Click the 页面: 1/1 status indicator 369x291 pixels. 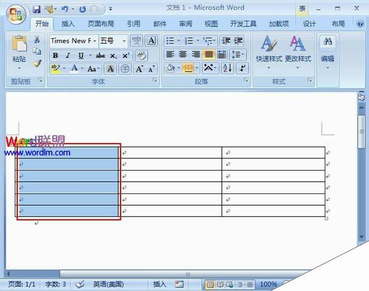coord(22,284)
